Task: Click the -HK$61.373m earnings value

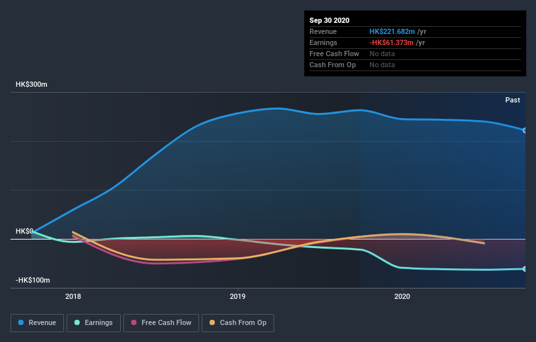Action: pyautogui.click(x=392, y=42)
